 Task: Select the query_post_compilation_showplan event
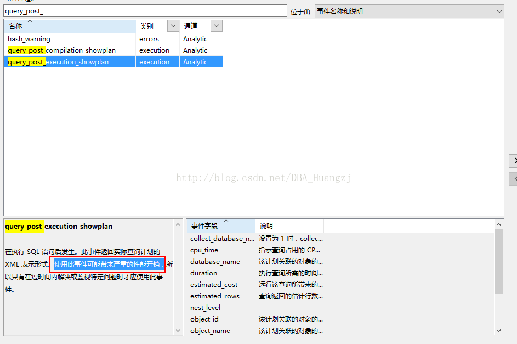113,50
